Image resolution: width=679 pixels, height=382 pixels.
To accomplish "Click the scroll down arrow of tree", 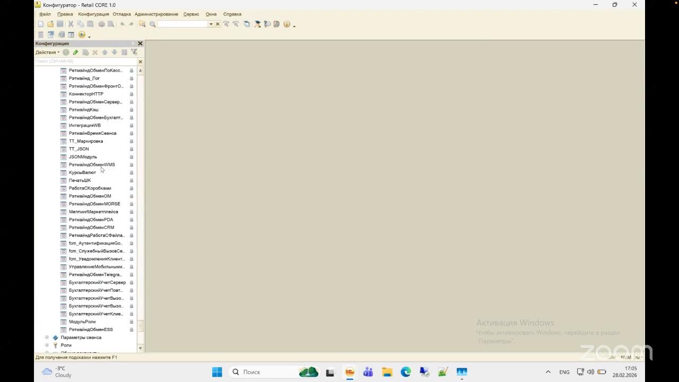I will (x=140, y=349).
